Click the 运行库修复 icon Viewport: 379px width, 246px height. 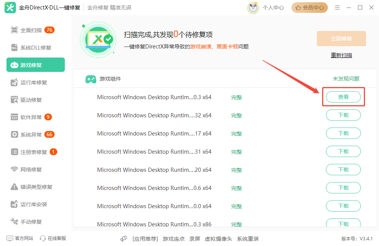14,83
